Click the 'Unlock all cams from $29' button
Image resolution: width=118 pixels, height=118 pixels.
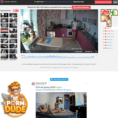[103, 2]
